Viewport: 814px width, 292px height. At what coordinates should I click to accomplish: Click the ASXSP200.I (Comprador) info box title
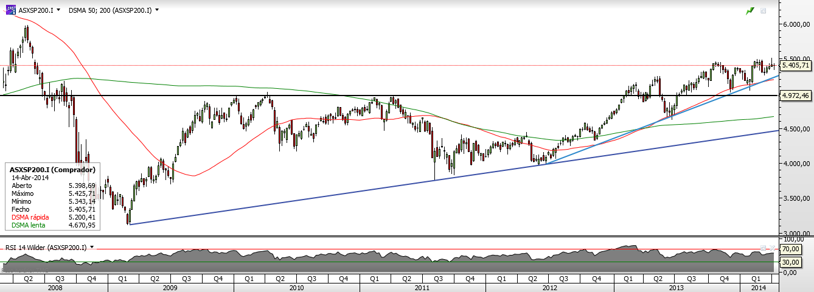53,169
